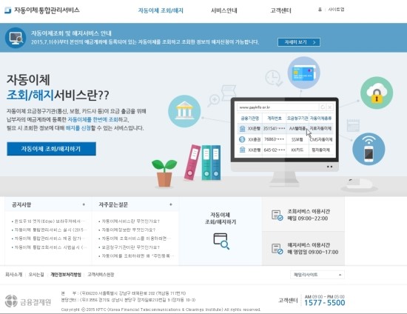The image size is (407, 314).
Task: Expand 공지사항 with the plus button
Action: click(x=84, y=204)
